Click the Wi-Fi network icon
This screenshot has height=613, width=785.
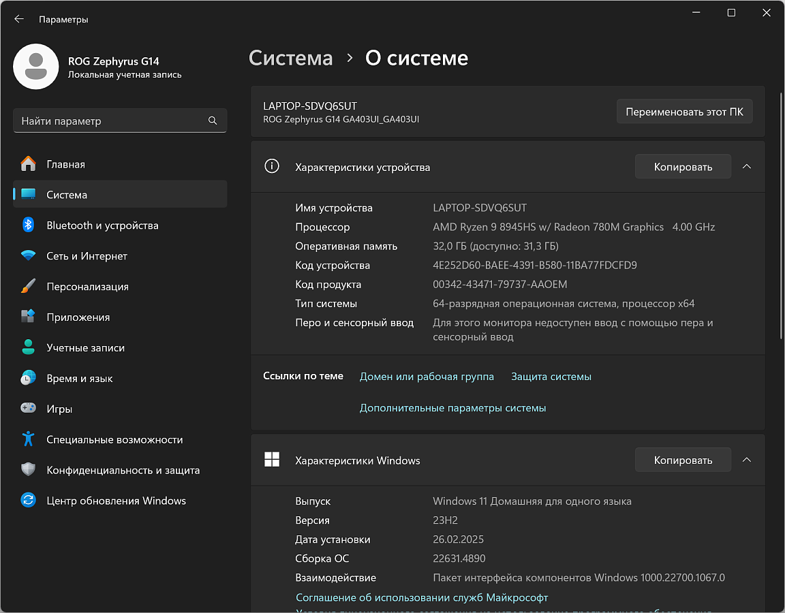click(x=29, y=255)
